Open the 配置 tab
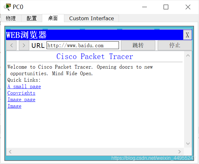This screenshot has width=199, height=164. [x=32, y=18]
